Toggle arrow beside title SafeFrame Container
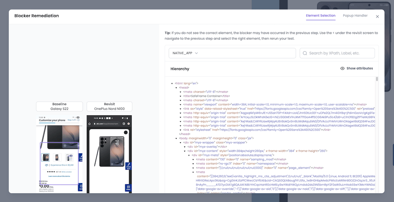The image size is (394, 202). point(180,96)
